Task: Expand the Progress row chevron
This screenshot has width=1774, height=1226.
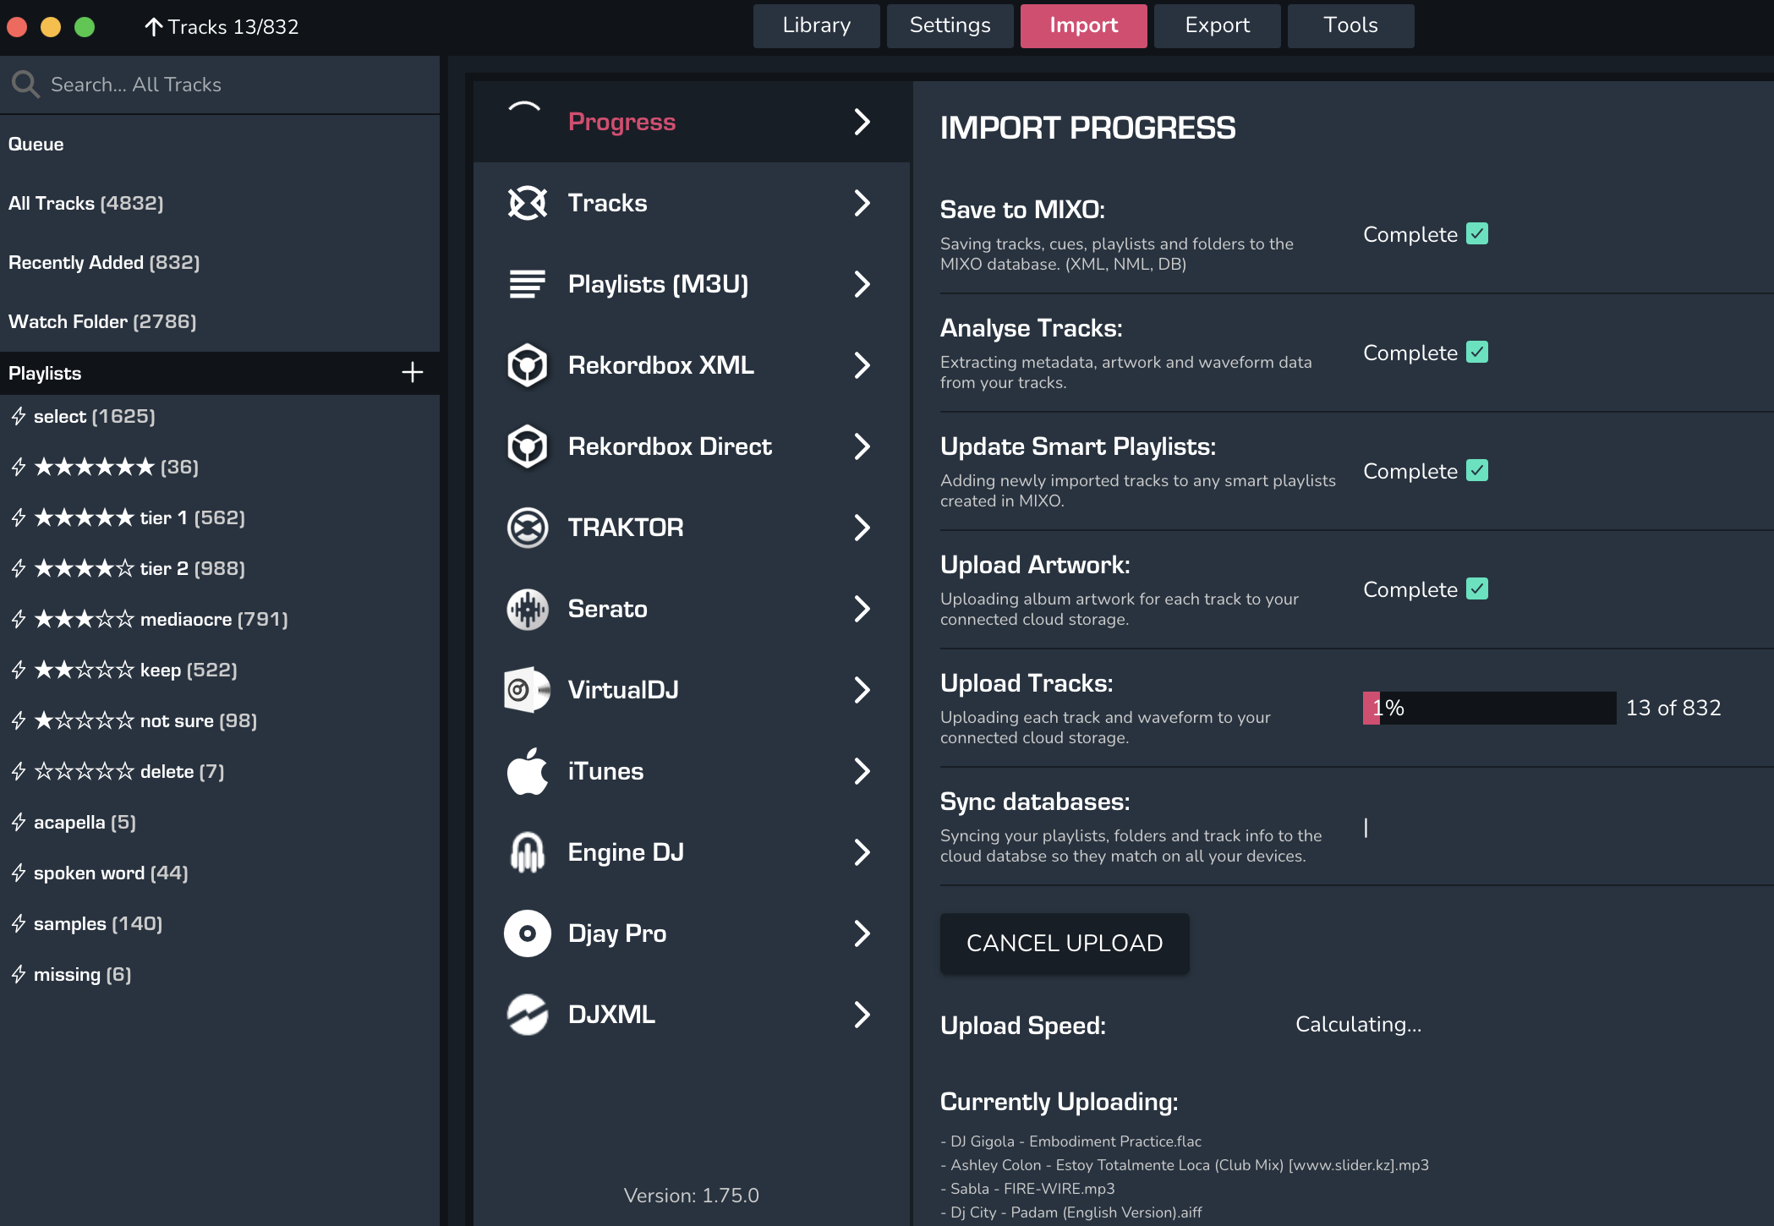Action: tap(862, 122)
